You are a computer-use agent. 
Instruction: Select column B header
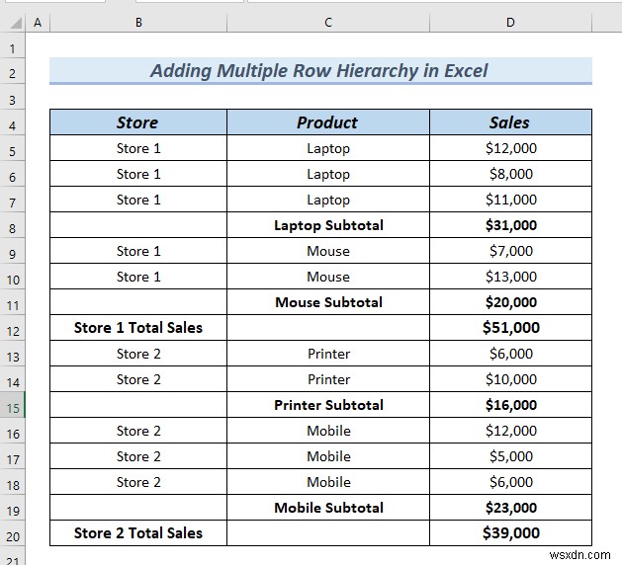coord(138,23)
